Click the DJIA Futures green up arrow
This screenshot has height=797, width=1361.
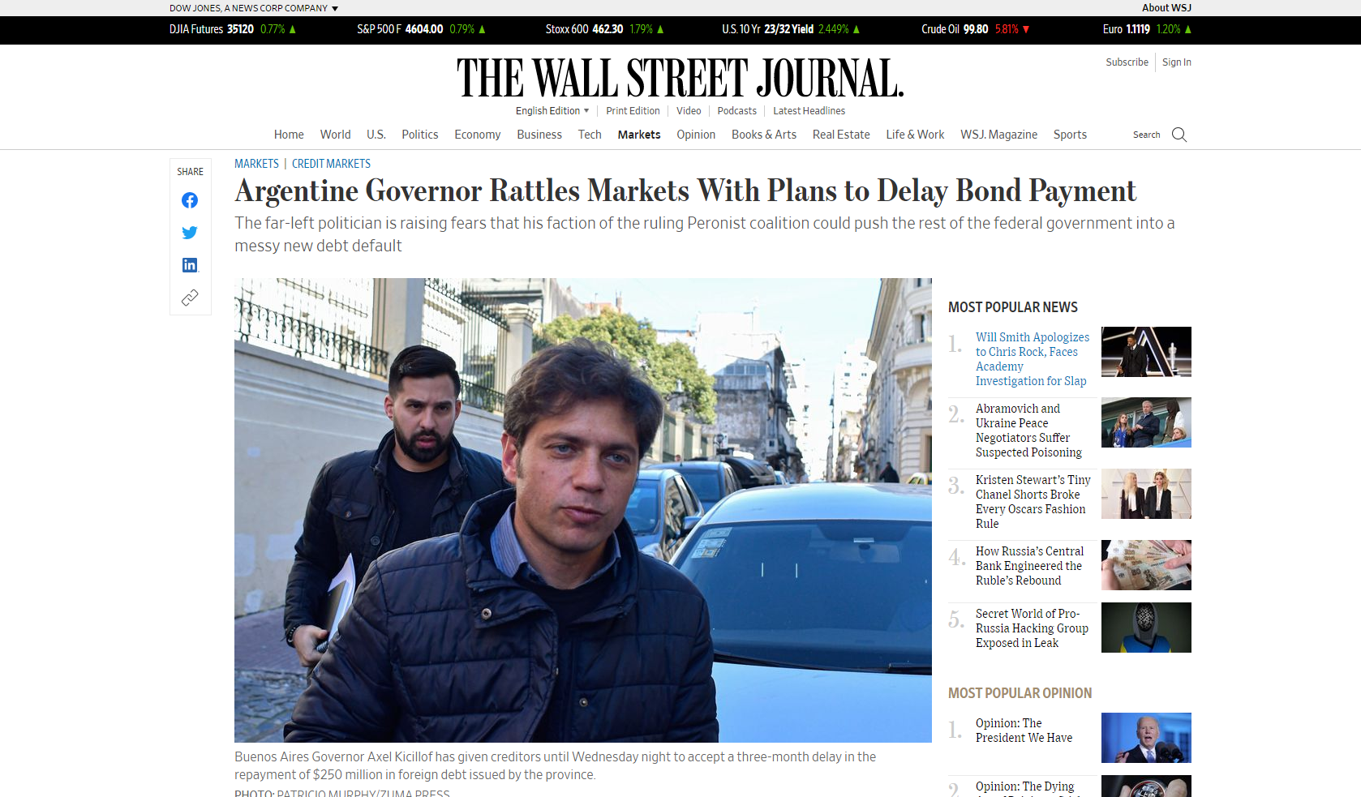293,29
